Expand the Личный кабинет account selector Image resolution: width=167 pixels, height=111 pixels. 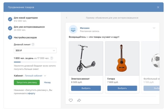(35, 76)
